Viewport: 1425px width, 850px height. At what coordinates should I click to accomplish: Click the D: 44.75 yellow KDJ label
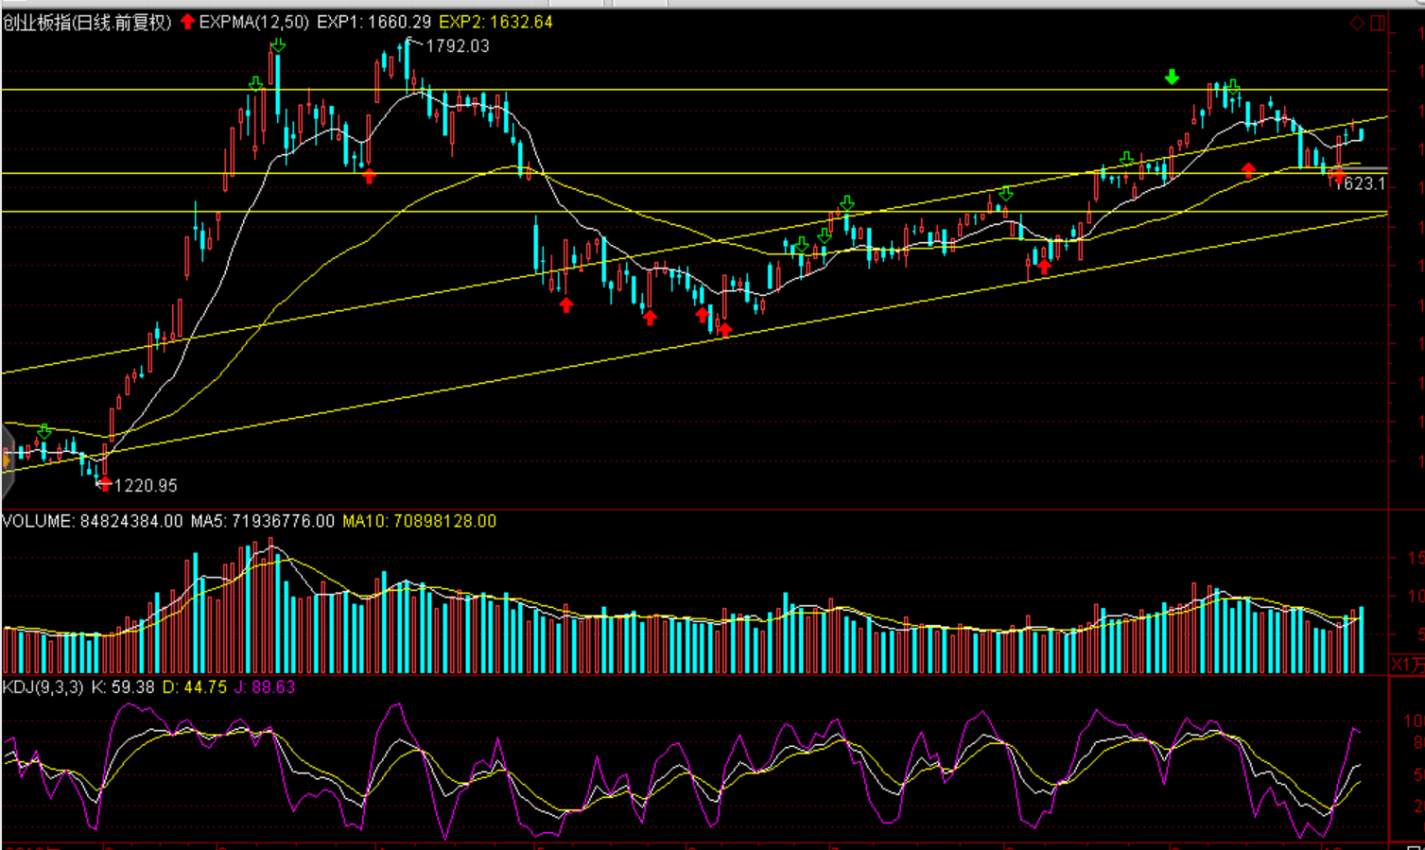tap(195, 687)
